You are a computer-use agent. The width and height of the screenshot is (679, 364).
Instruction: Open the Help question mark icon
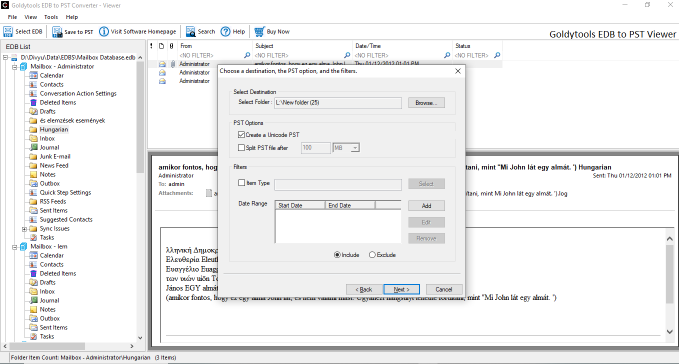click(225, 31)
